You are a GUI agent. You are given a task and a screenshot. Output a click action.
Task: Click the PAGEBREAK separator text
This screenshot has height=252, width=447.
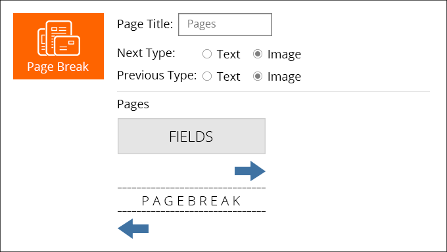191,201
